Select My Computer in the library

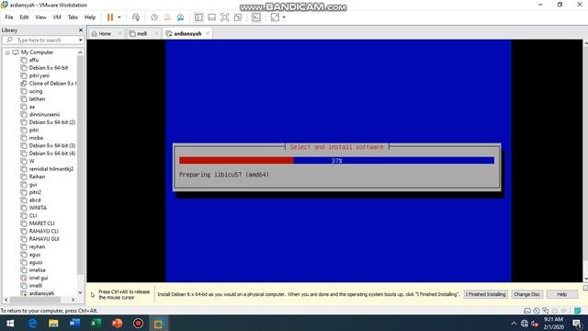(37, 52)
